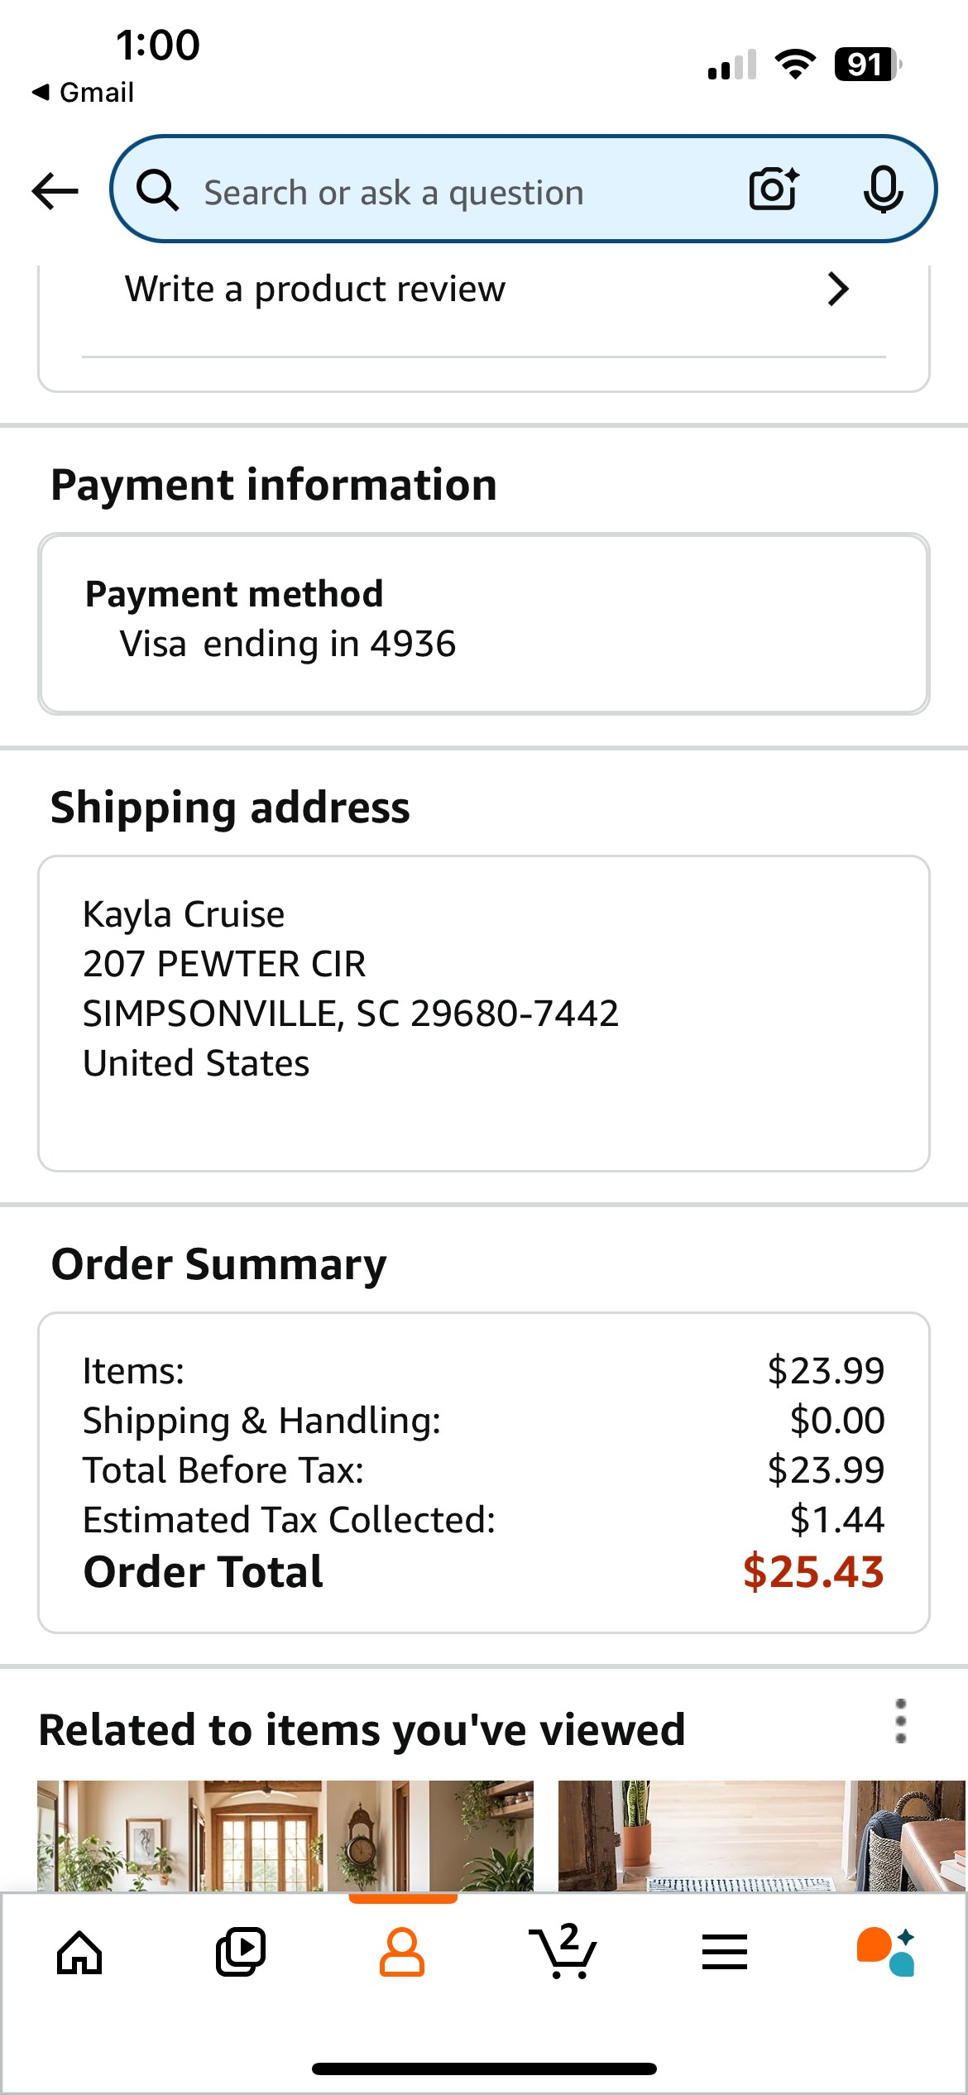Tap the Order Total $25.43 amount
968x2095 pixels.
813,1571
